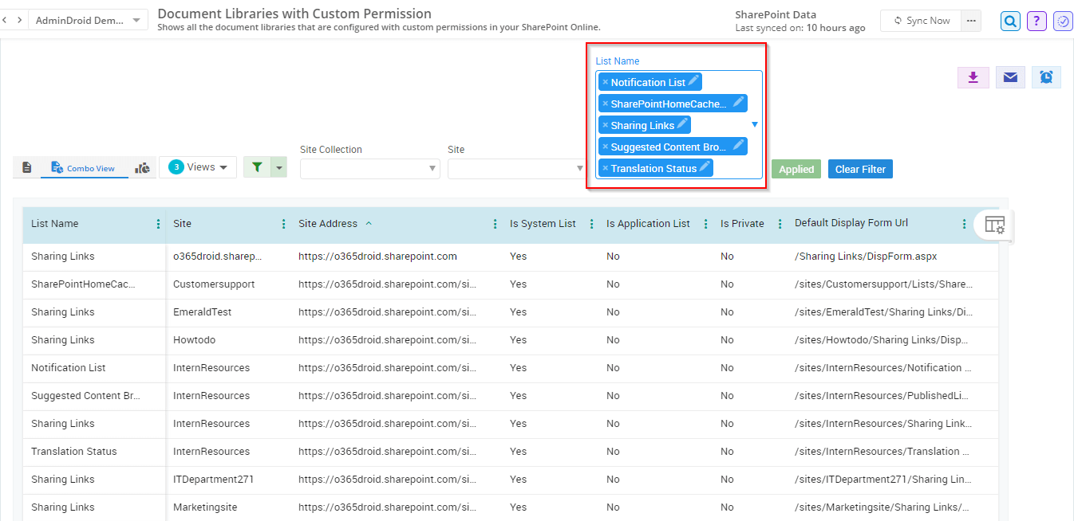The width and height of the screenshot is (1074, 521).
Task: Edit the Notification List chip pencil icon
Action: pyautogui.click(x=693, y=81)
